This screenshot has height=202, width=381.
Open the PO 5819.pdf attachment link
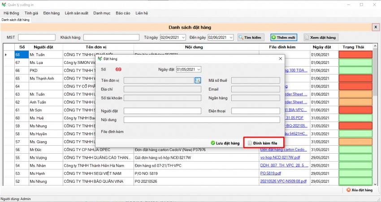(271, 173)
